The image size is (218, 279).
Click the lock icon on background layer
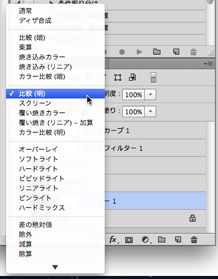point(193,218)
